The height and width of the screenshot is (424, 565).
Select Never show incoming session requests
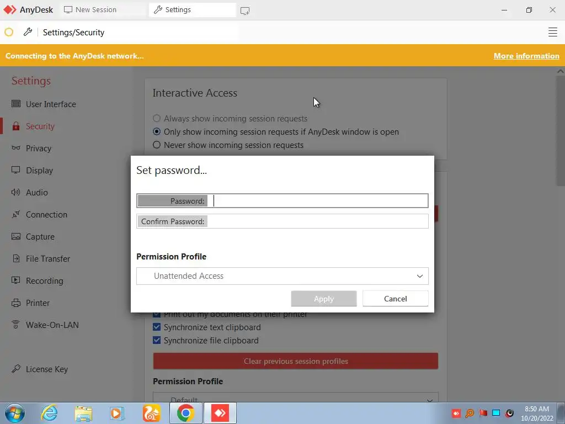pyautogui.click(x=228, y=145)
